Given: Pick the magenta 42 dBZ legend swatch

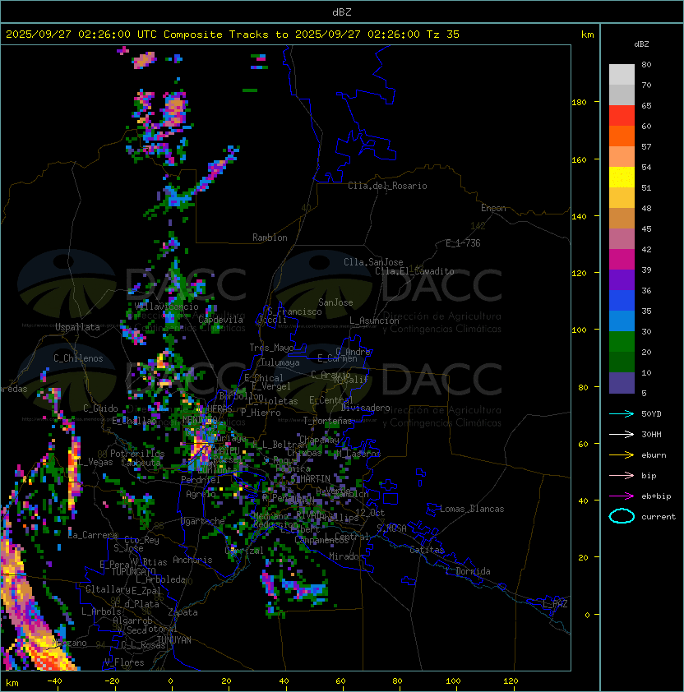Looking at the screenshot, I should (622, 260).
